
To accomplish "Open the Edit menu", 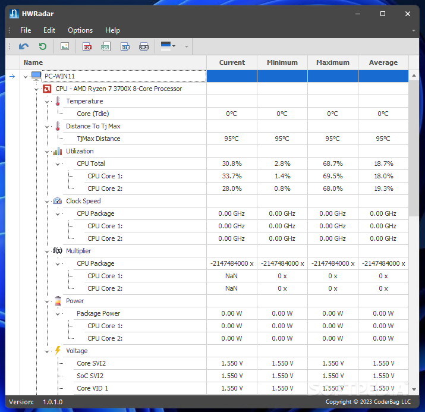I will pyautogui.click(x=49, y=30).
